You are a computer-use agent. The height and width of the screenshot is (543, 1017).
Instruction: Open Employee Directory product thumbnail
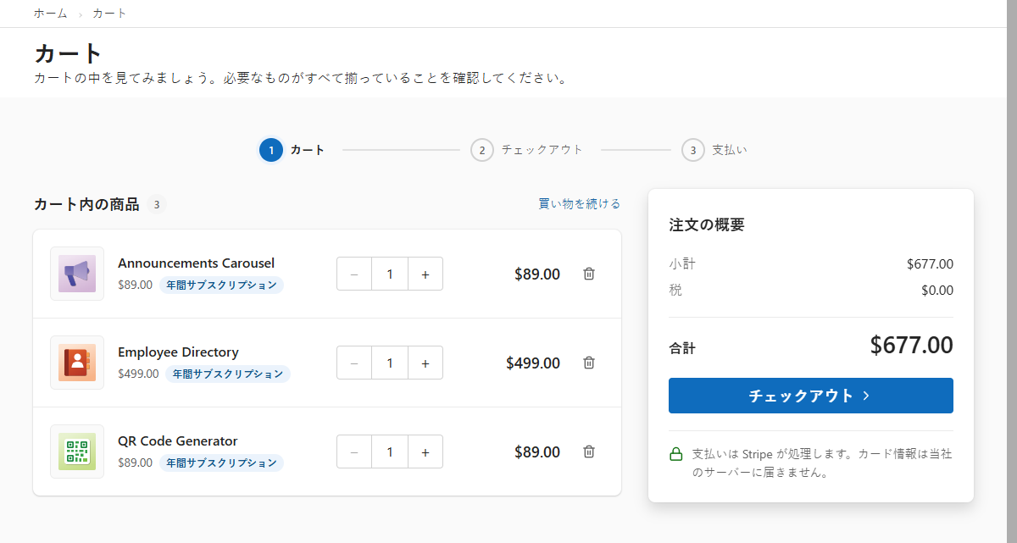pyautogui.click(x=77, y=363)
